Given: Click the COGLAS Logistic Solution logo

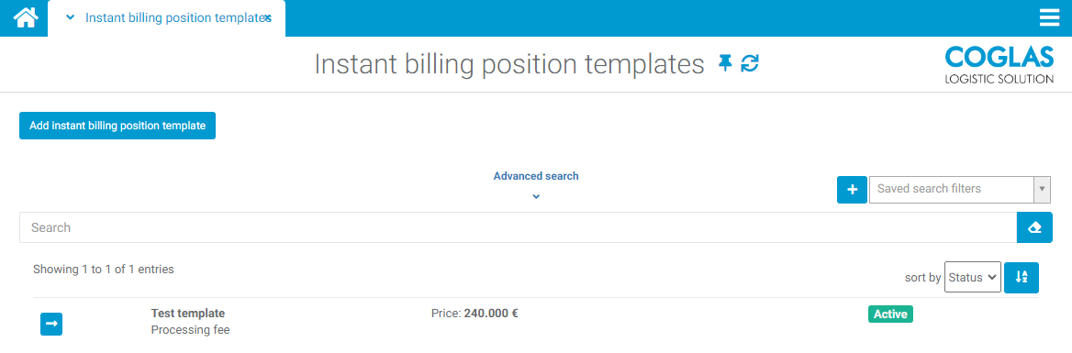Looking at the screenshot, I should (999, 64).
